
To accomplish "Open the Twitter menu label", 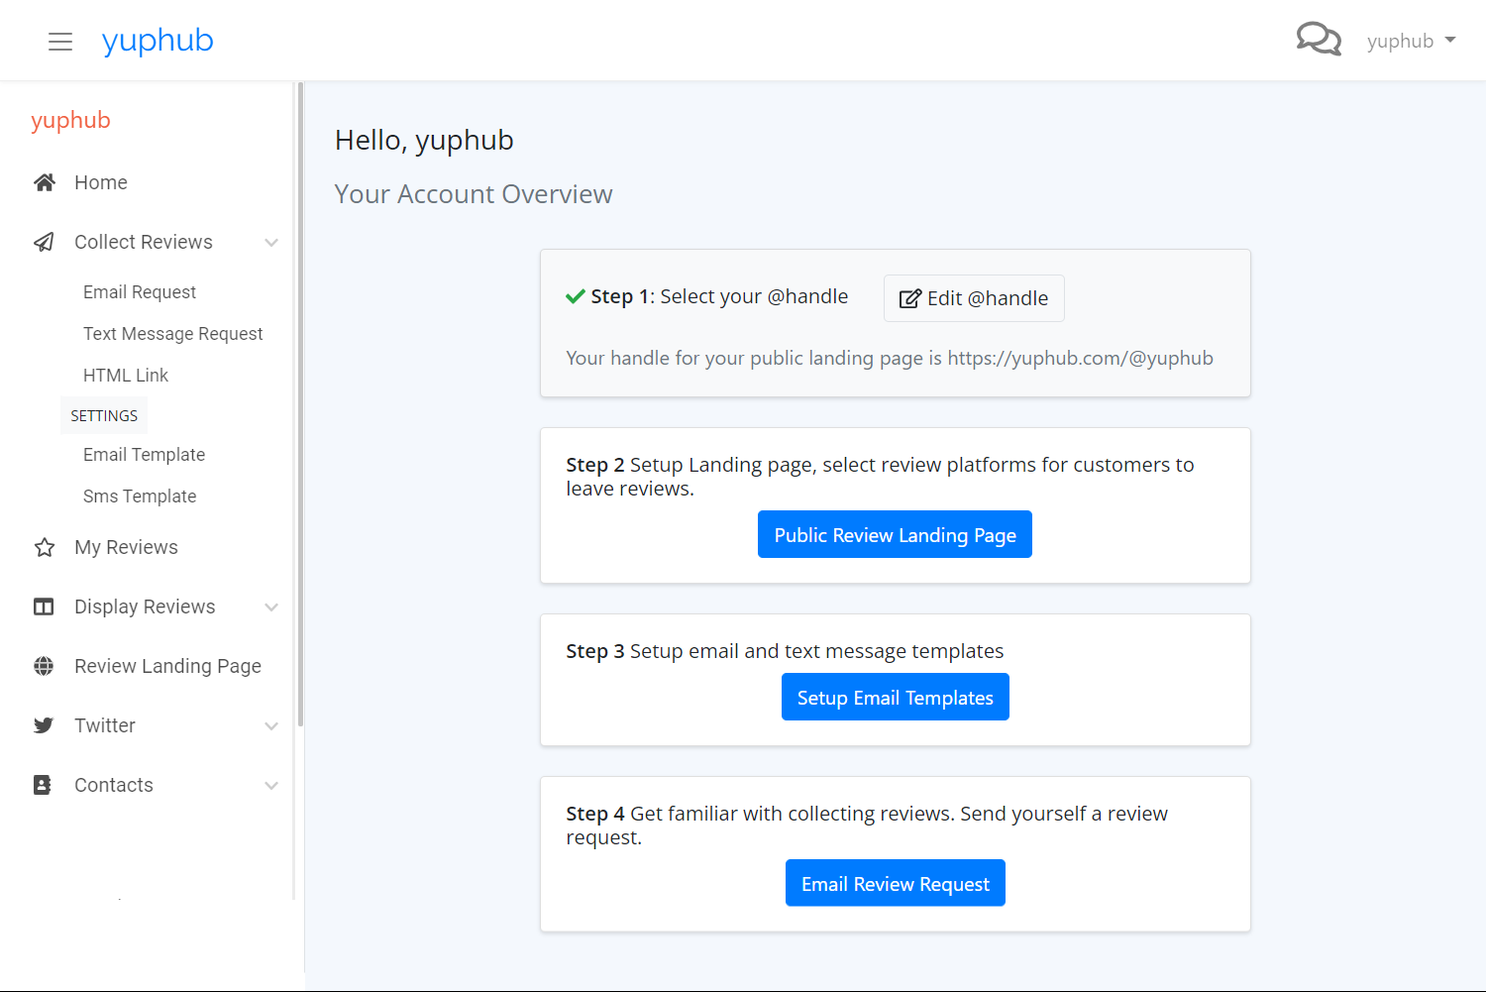I will [x=105, y=725].
